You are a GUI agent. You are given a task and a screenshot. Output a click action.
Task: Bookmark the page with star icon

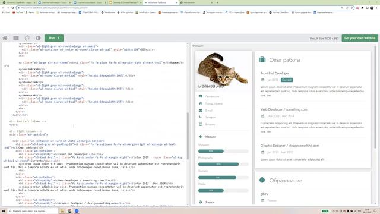tap(351, 8)
